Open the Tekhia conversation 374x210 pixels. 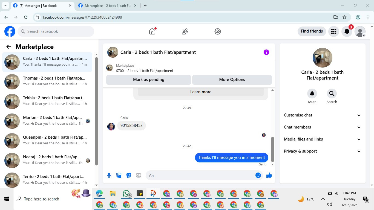tap(47, 101)
